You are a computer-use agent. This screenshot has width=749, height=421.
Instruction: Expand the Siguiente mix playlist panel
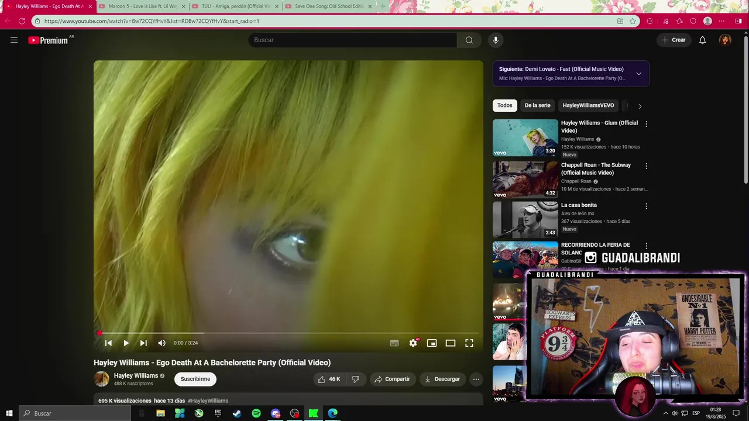[x=638, y=74]
